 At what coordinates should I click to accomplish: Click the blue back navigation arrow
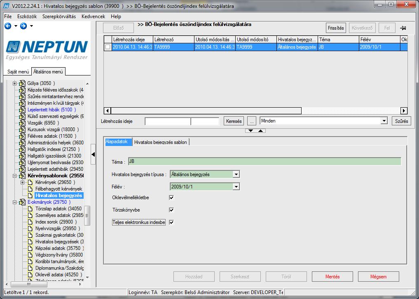[x=8, y=26]
